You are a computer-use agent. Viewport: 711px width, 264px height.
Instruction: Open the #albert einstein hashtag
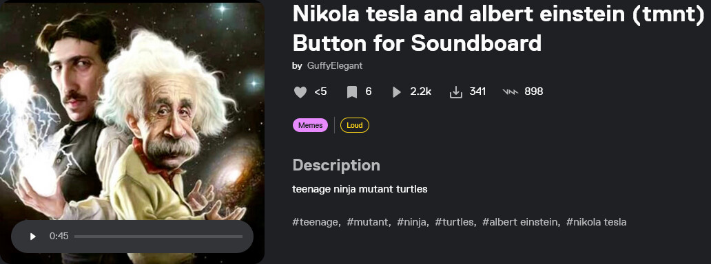pos(521,222)
